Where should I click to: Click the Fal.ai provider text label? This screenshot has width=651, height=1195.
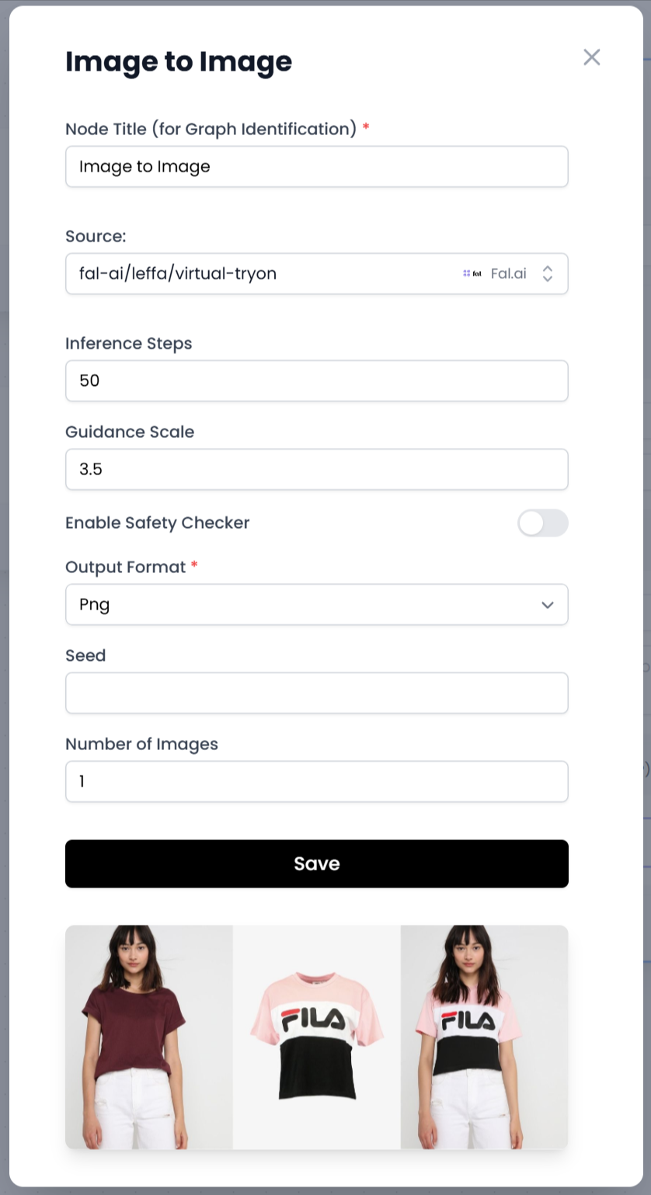[509, 273]
